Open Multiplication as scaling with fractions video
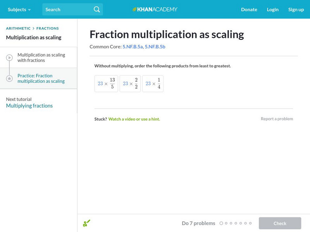 click(41, 58)
